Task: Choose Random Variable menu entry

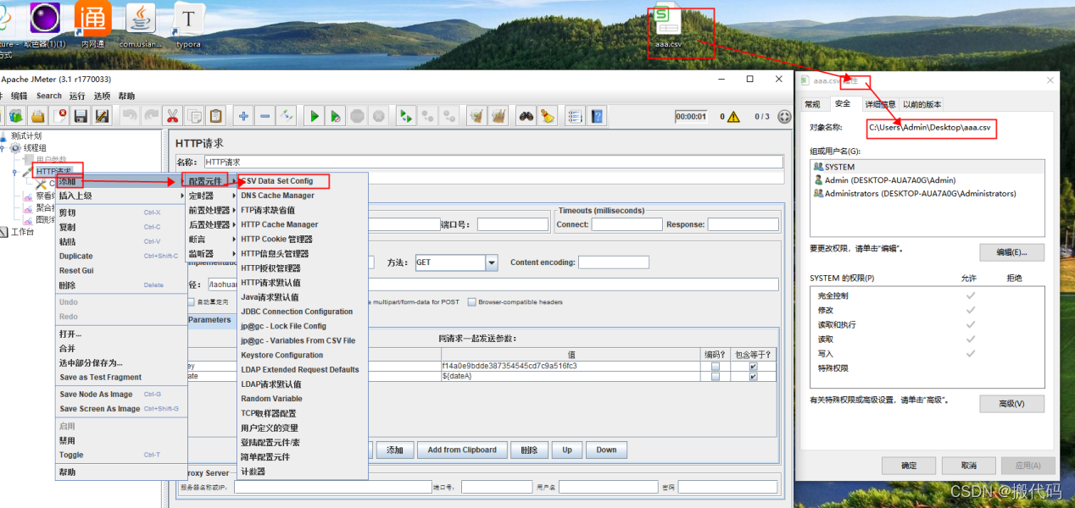Action: [x=303, y=398]
